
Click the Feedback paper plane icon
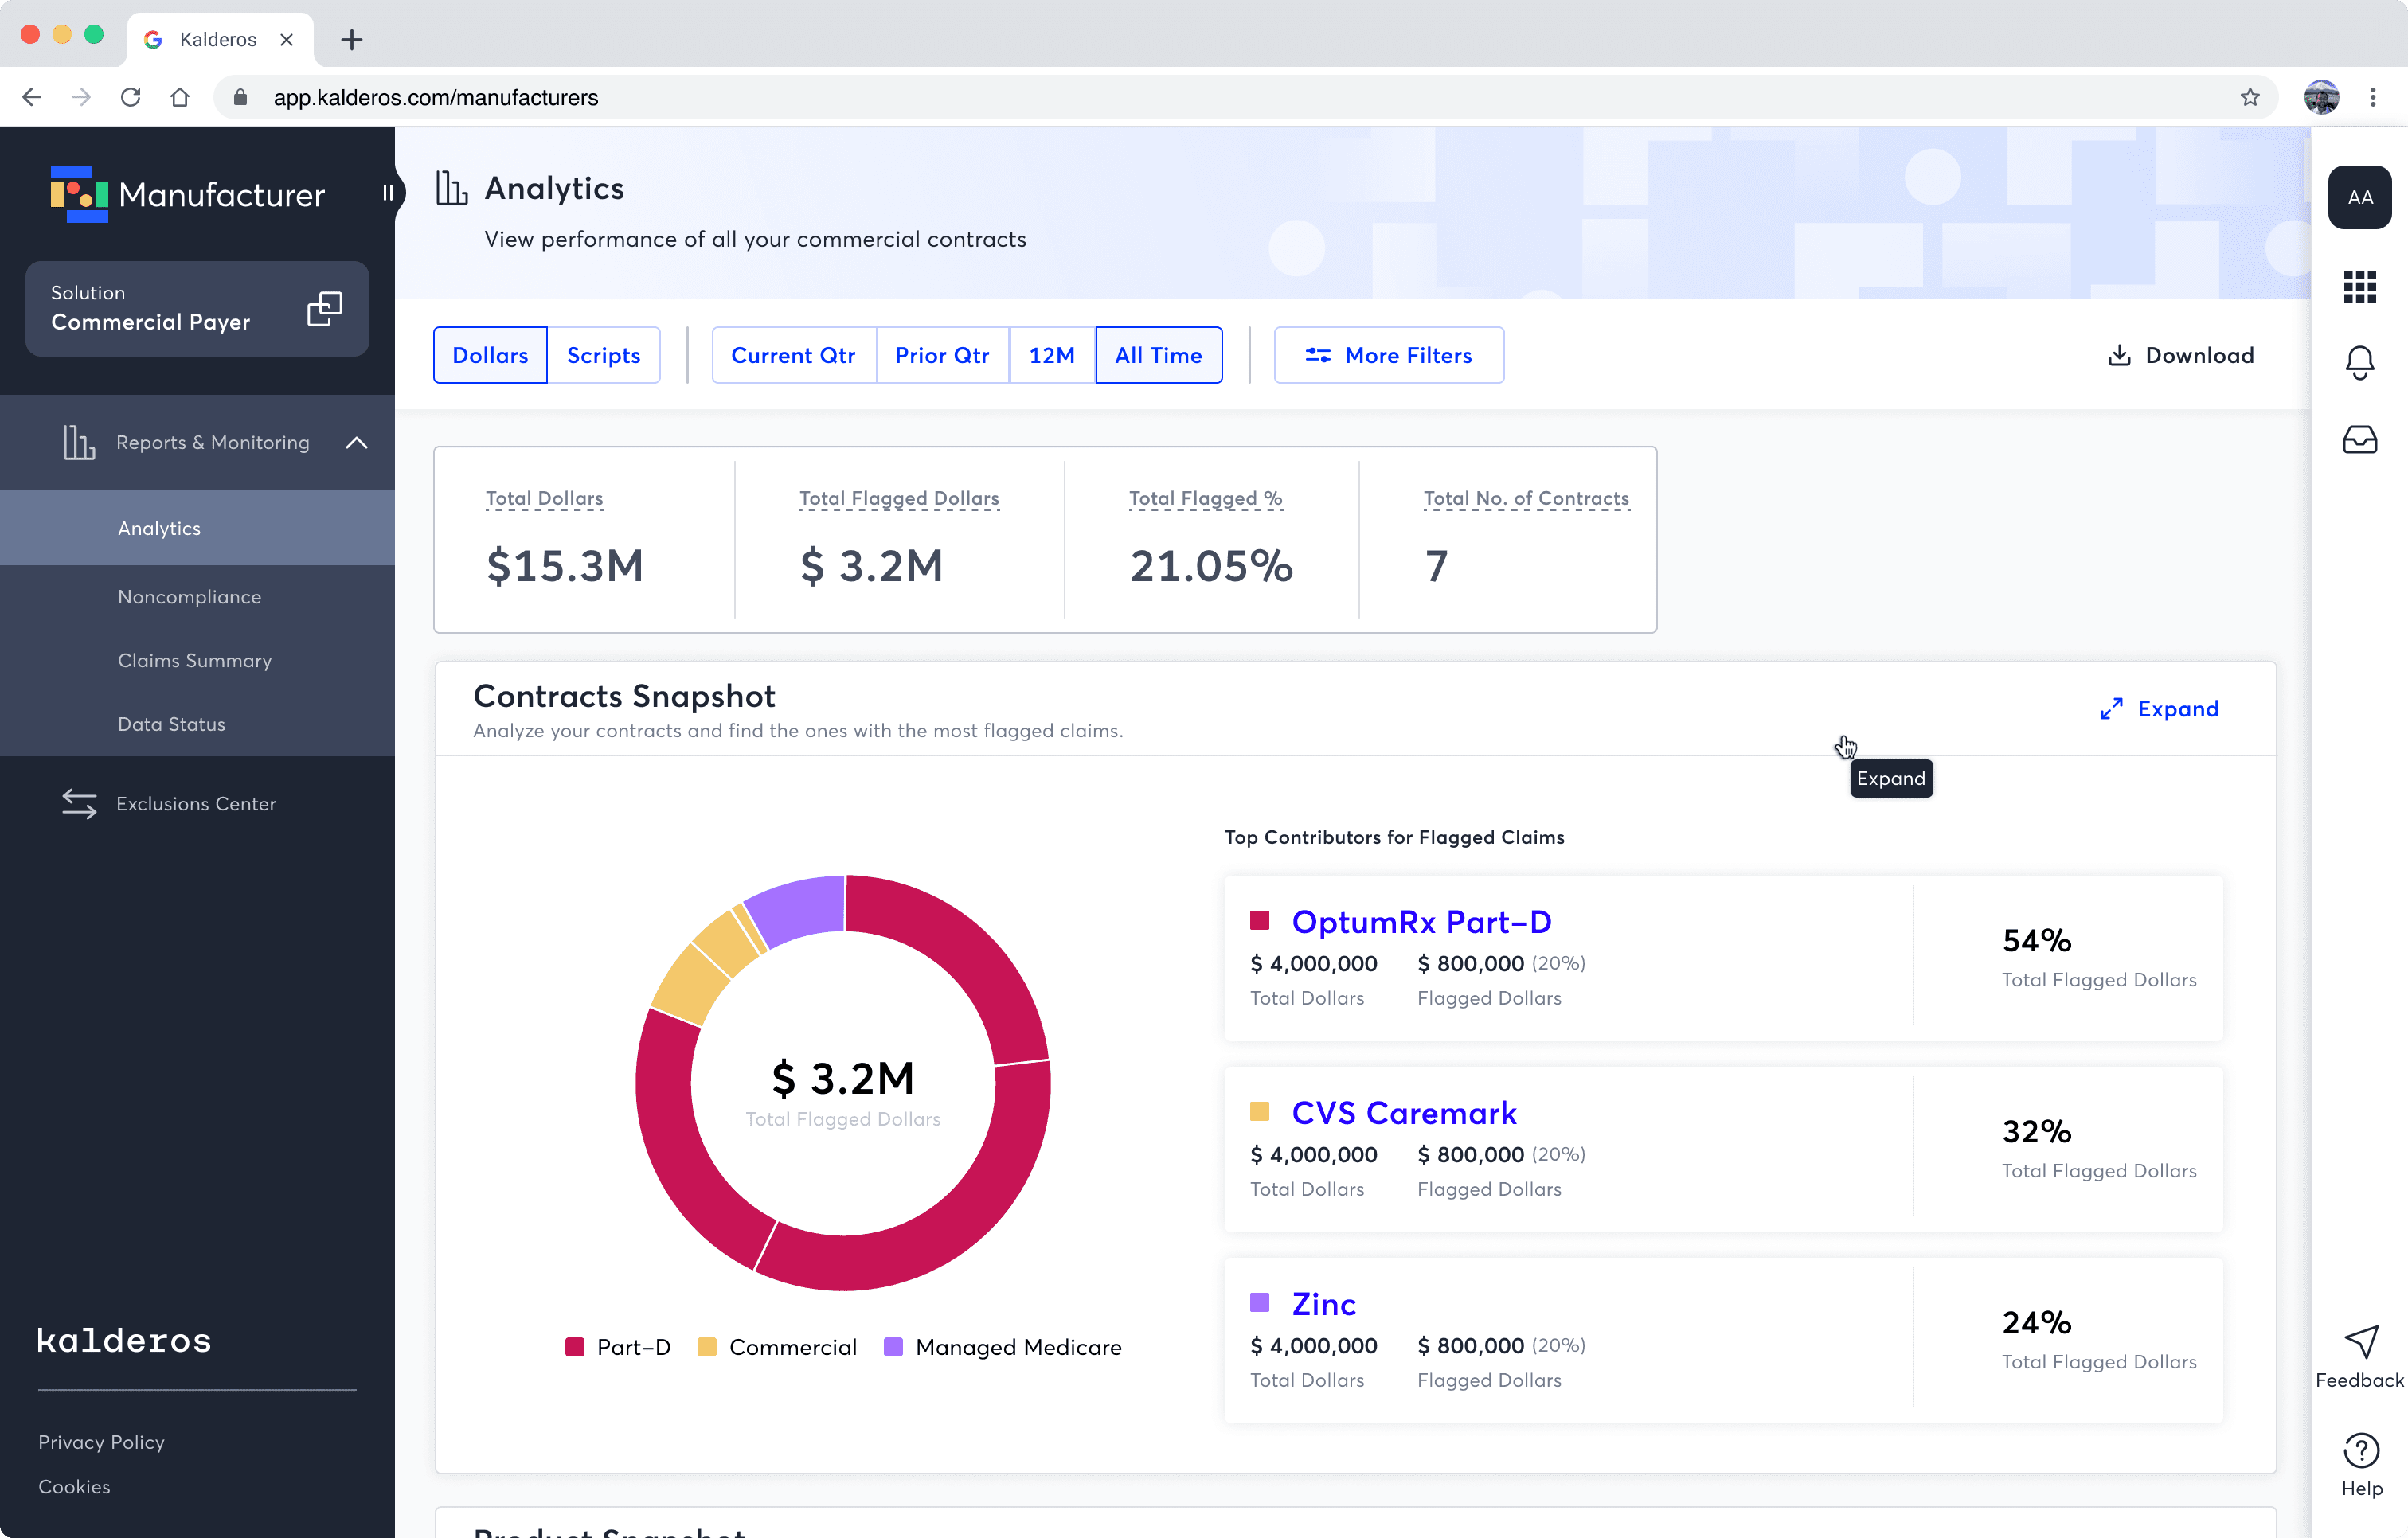(2359, 1342)
